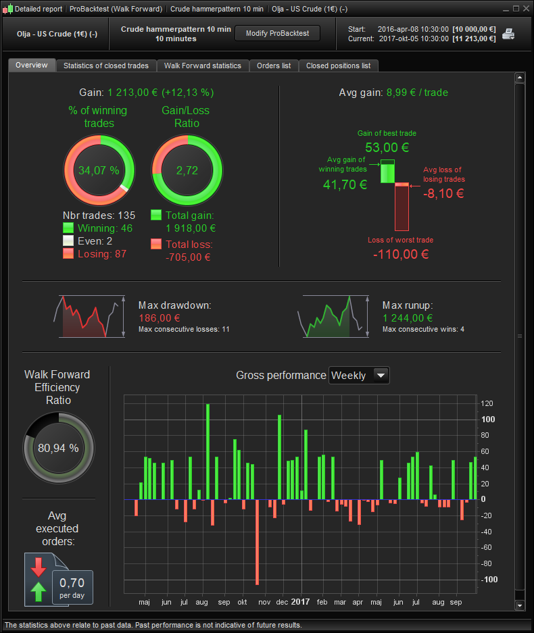This screenshot has height=633, width=534.
Task: Open the Closed positions list tab
Action: coord(338,66)
